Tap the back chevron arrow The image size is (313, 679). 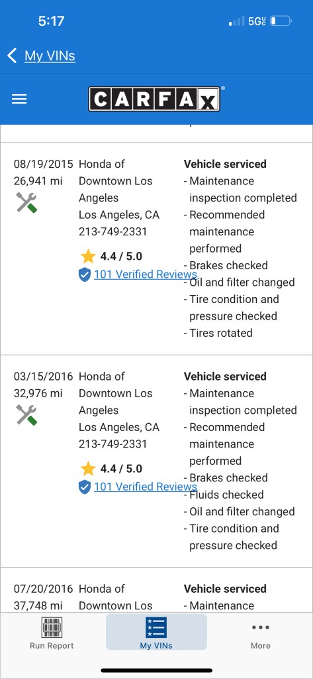pyautogui.click(x=12, y=56)
